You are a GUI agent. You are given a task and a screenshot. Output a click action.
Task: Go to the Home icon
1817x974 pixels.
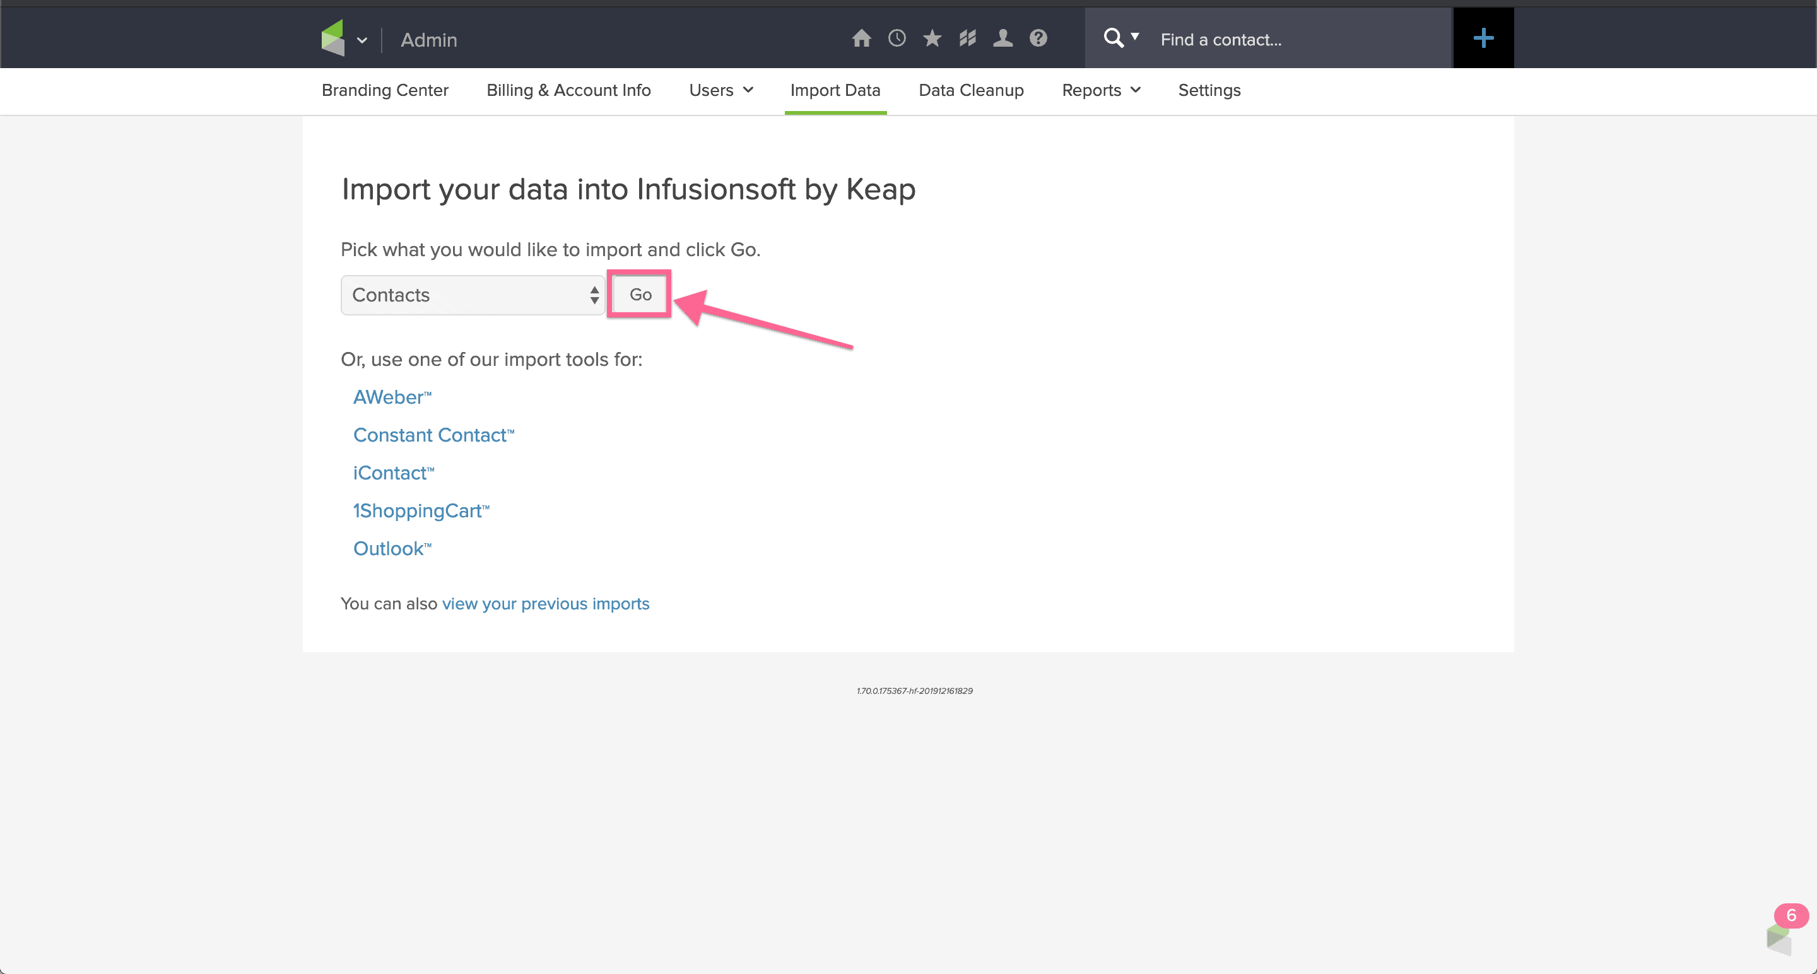(x=861, y=38)
